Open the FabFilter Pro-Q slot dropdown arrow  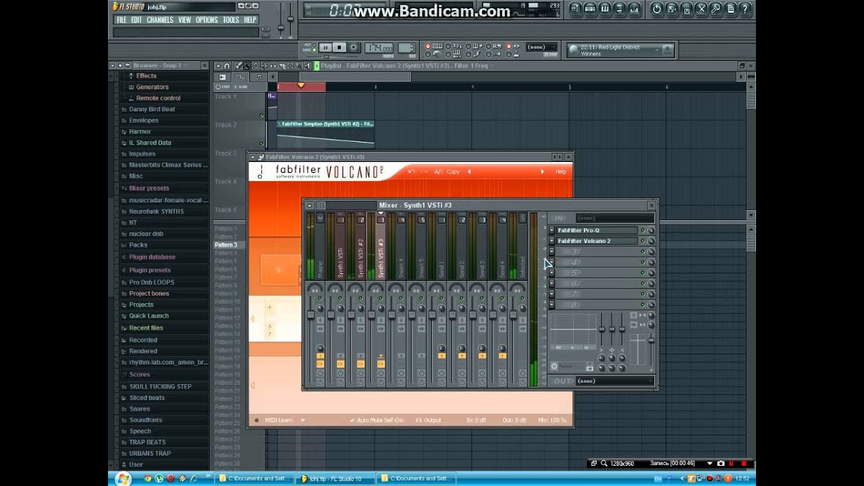point(551,230)
